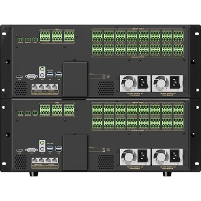Click Power Supply A fan on bottom unit
This screenshot has height=201, width=201.
(128, 157)
